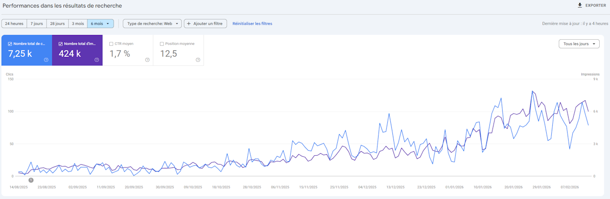Open the Tous les jours dropdown
610x199 pixels.
579,44
